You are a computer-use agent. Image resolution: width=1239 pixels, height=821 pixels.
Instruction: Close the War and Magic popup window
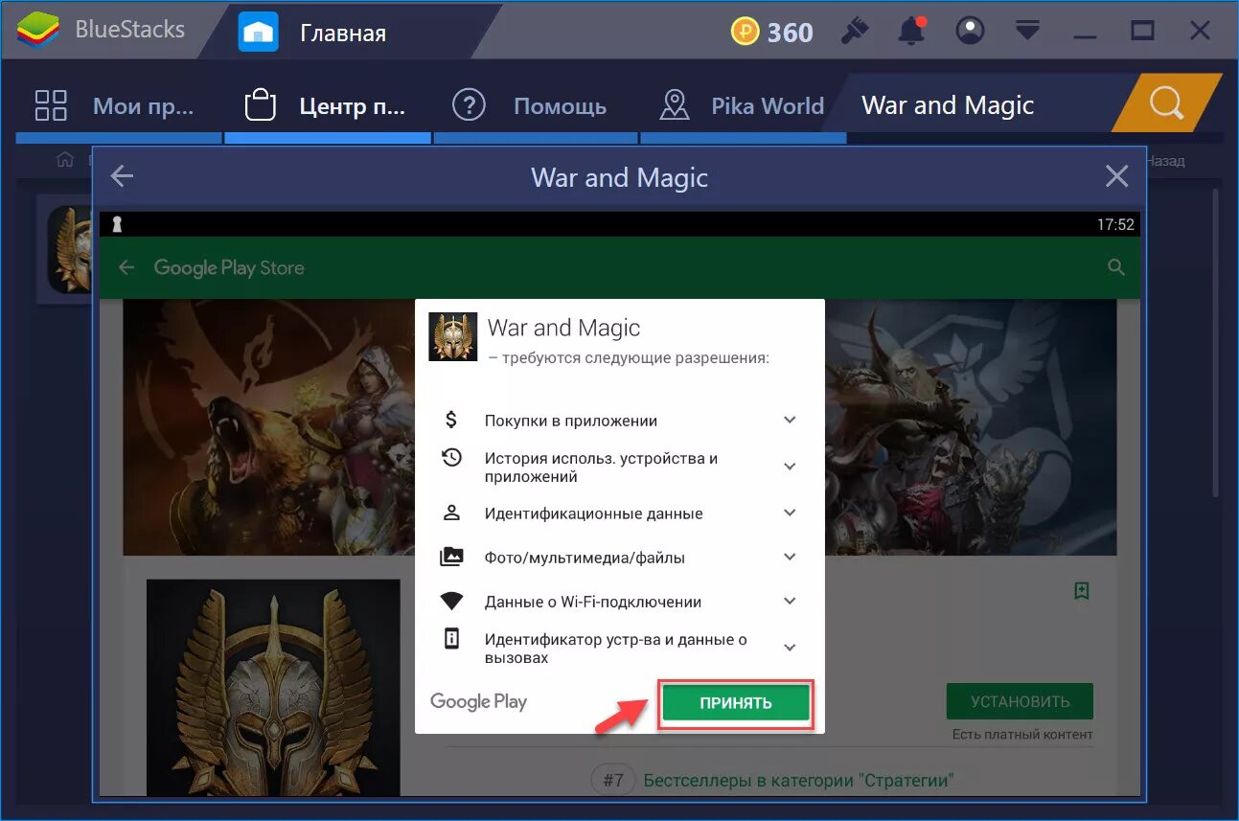pyautogui.click(x=1116, y=176)
